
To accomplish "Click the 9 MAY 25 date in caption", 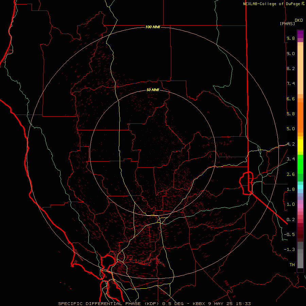I will [x=220, y=304].
